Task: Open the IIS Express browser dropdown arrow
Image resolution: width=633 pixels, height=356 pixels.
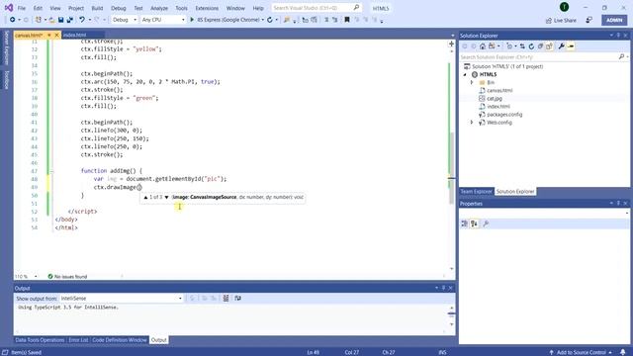Action: click(x=263, y=20)
